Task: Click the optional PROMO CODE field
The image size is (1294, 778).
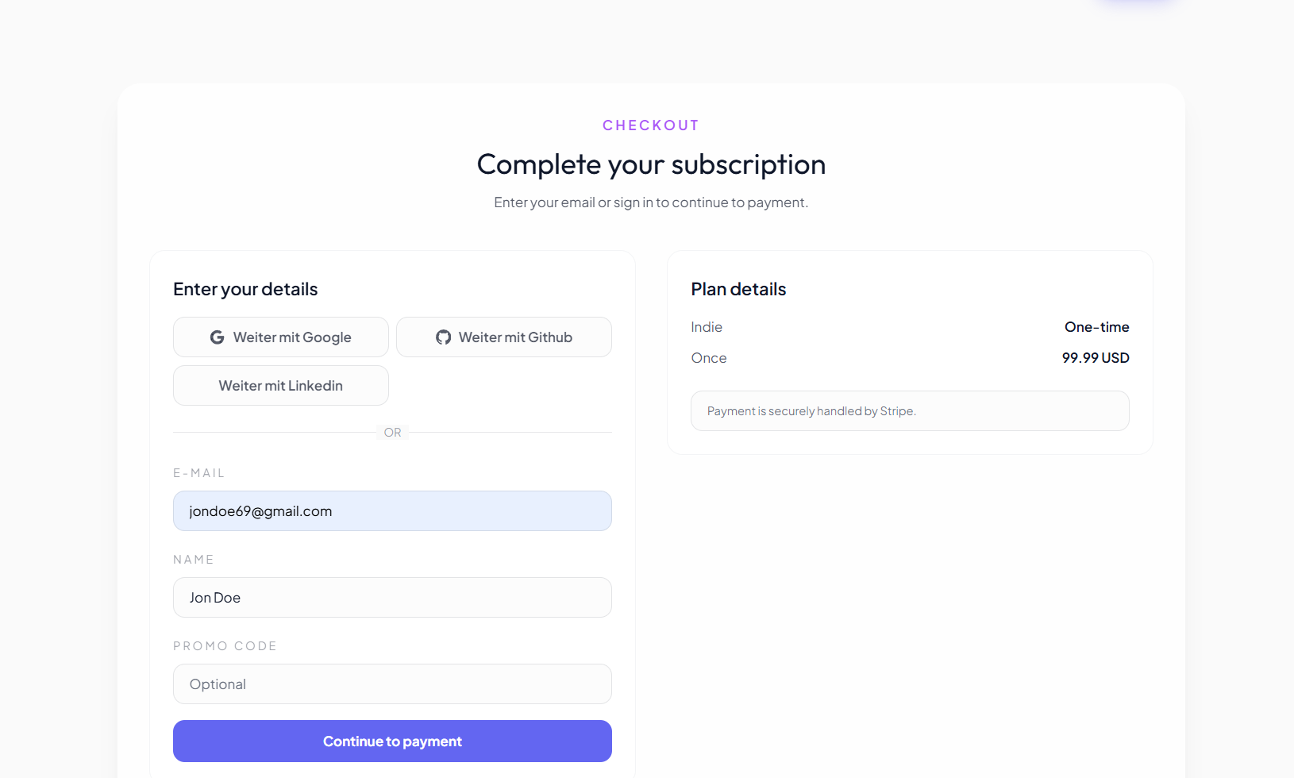Action: tap(392, 684)
